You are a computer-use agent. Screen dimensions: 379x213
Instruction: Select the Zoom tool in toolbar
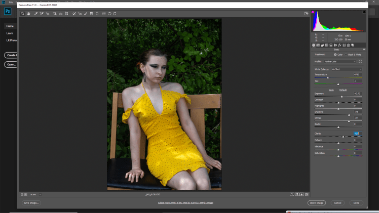coord(23,14)
